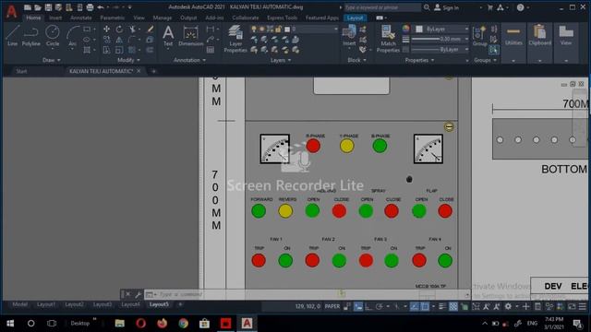Screen dimensions: 591x332
Task: Switch to the Annotate ribbon tab
Action: pyautogui.click(x=80, y=18)
